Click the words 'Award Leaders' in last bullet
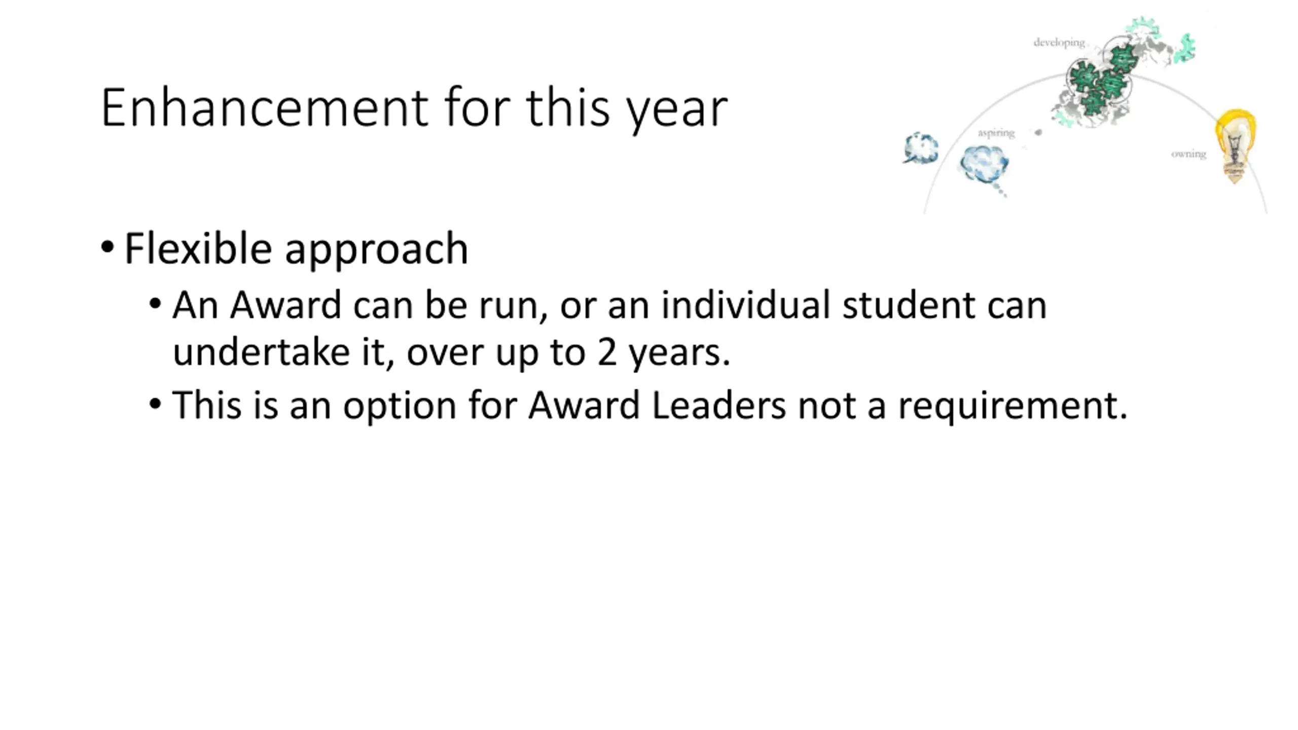Screen dimensions: 1298x730 [657, 405]
